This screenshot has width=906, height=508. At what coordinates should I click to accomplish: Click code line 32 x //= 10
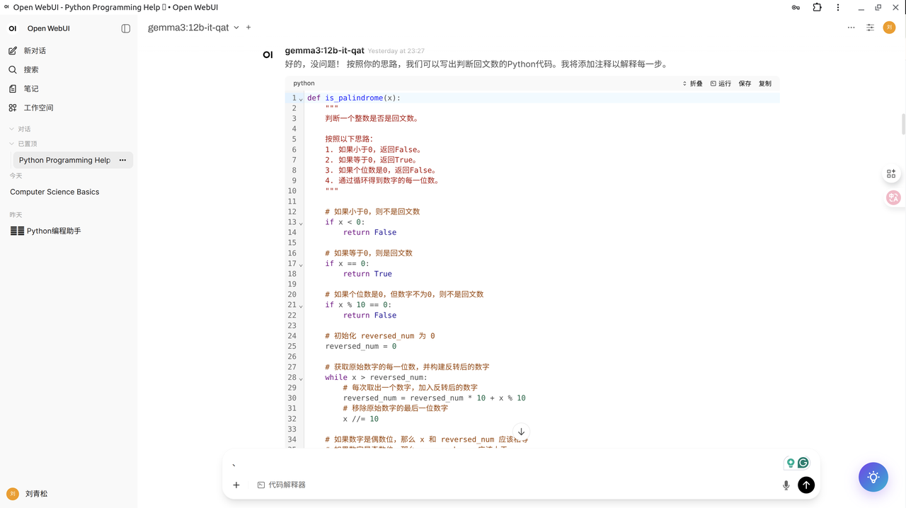tap(361, 419)
